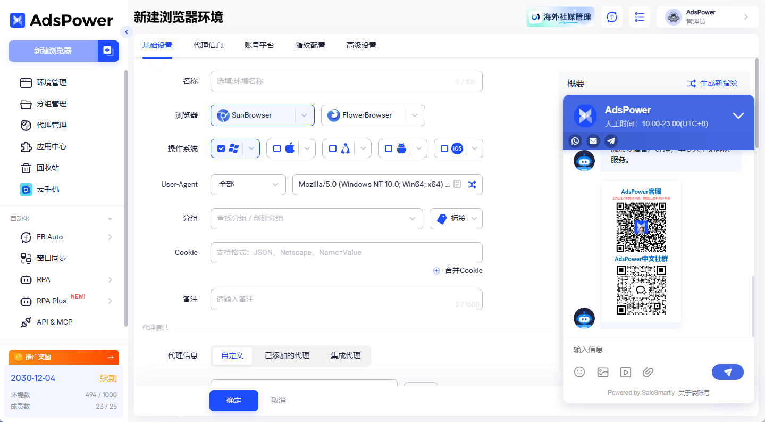Check the iOS operating system checkbox
The image size is (765, 422).
[444, 148]
